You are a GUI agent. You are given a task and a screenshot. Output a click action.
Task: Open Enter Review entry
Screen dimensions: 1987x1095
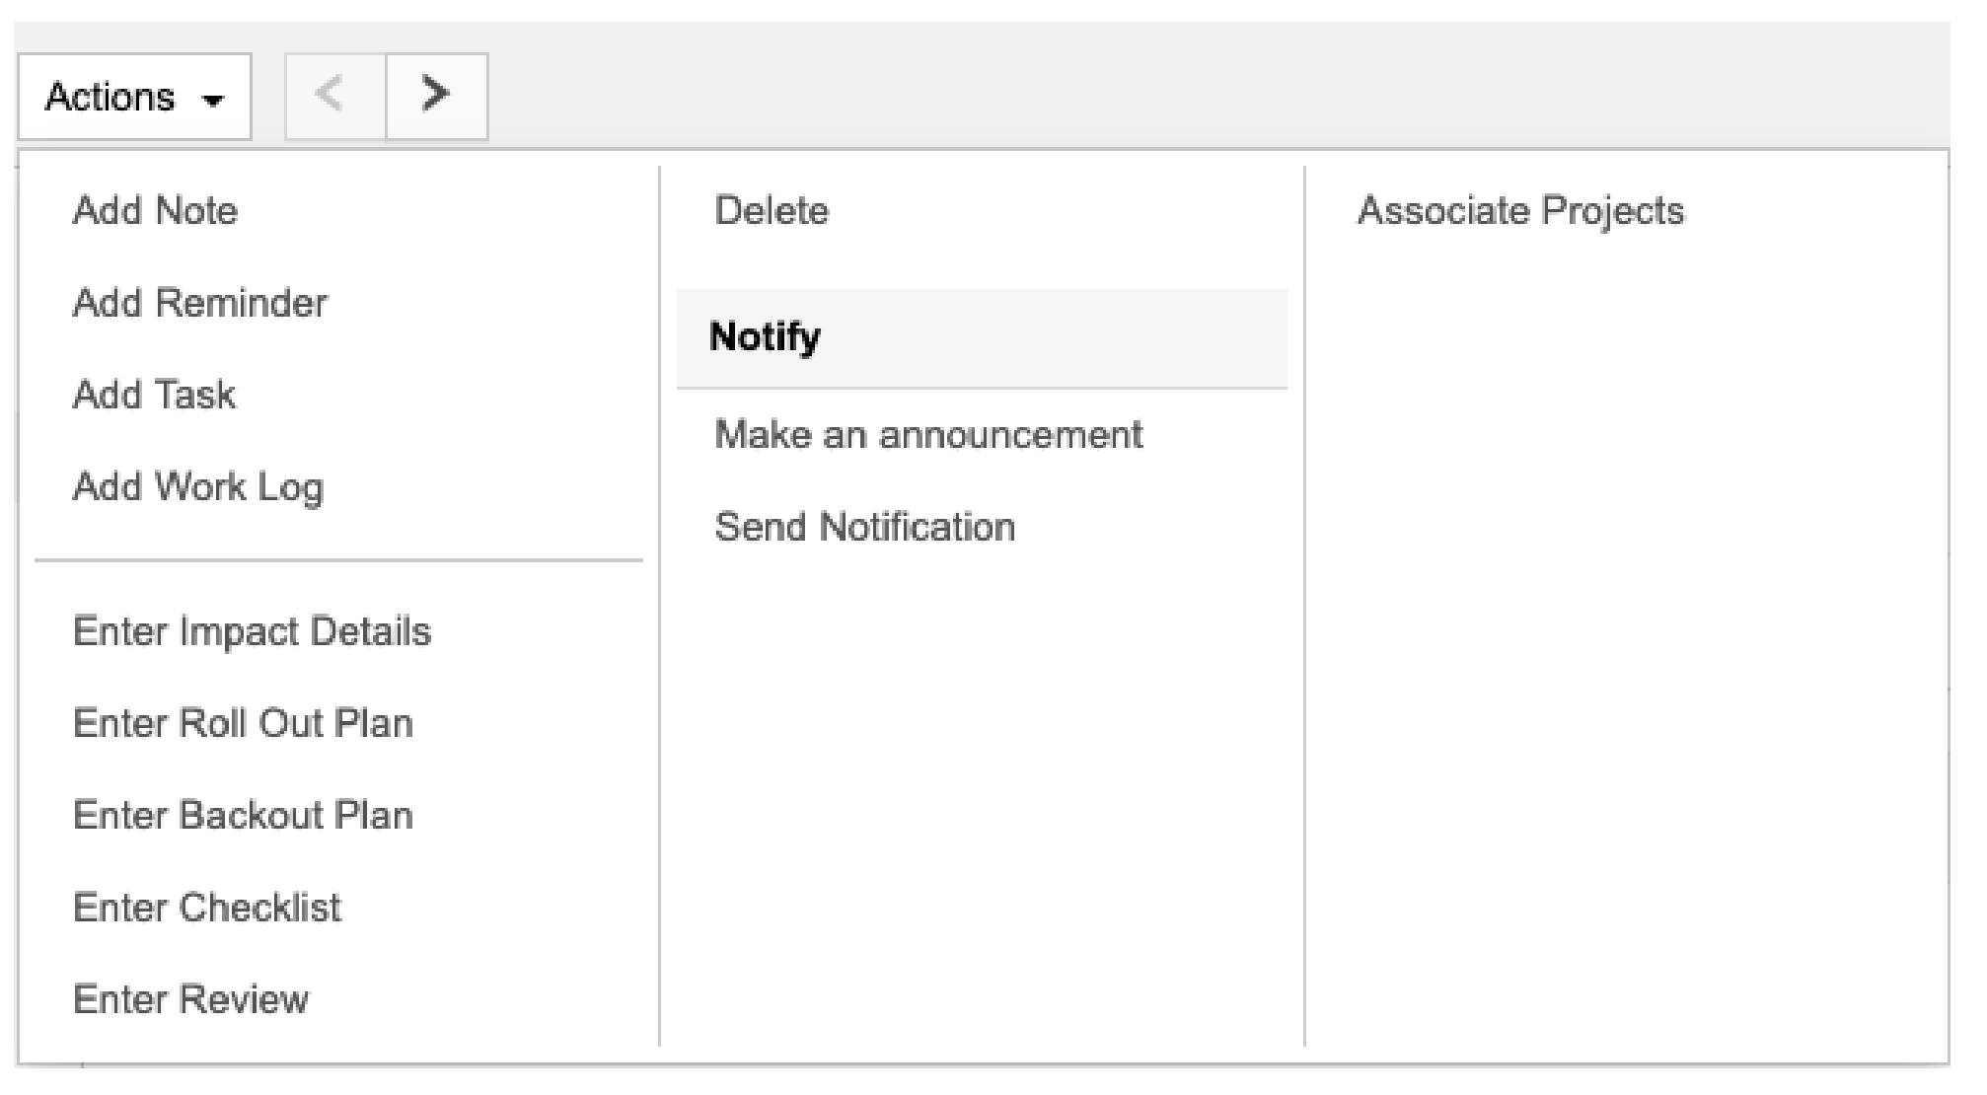tap(190, 999)
